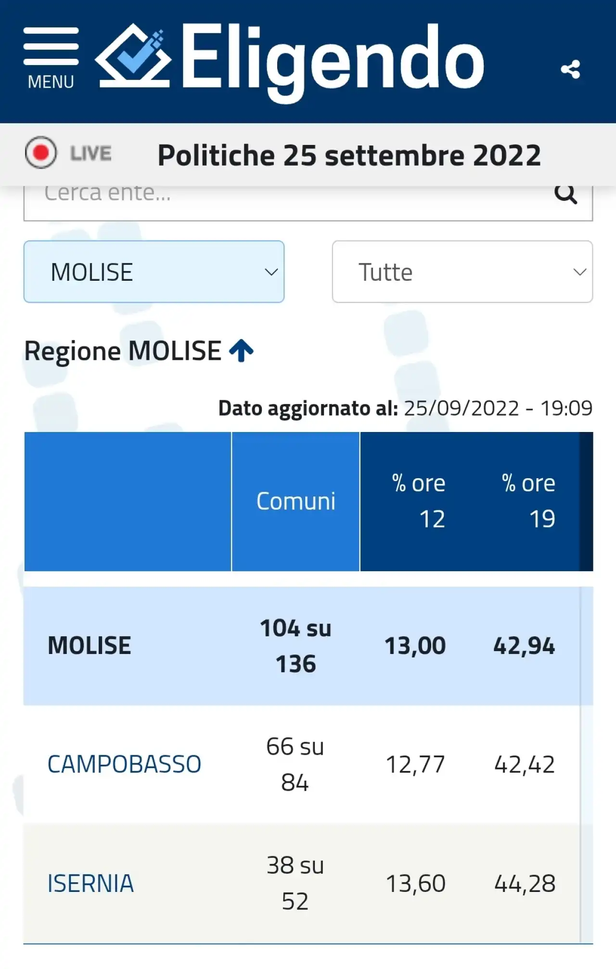Select the % ore 19 column header
This screenshot has height=969, width=616.
point(528,501)
